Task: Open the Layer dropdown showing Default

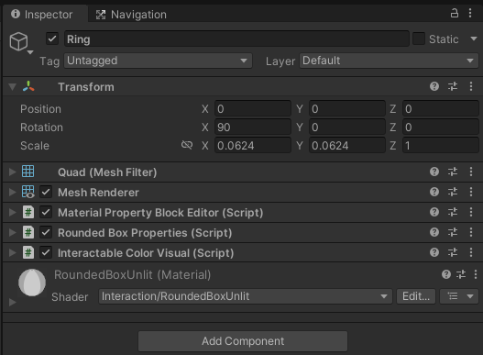Action: pos(389,61)
